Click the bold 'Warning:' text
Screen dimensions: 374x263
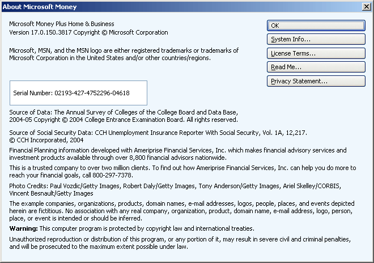tap(23, 228)
